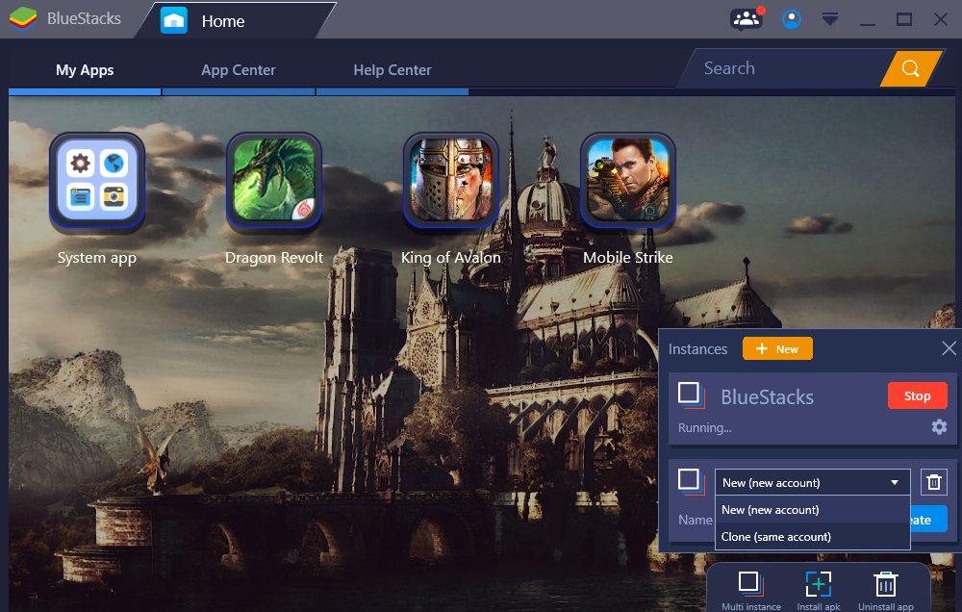Click the Running... status text

704,428
